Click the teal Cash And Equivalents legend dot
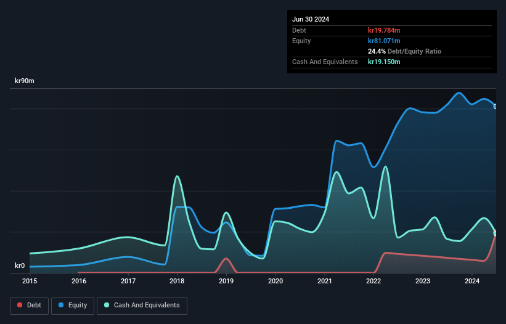 point(107,305)
